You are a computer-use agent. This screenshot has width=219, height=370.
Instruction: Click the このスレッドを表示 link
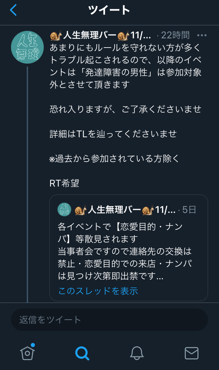[x=98, y=291]
